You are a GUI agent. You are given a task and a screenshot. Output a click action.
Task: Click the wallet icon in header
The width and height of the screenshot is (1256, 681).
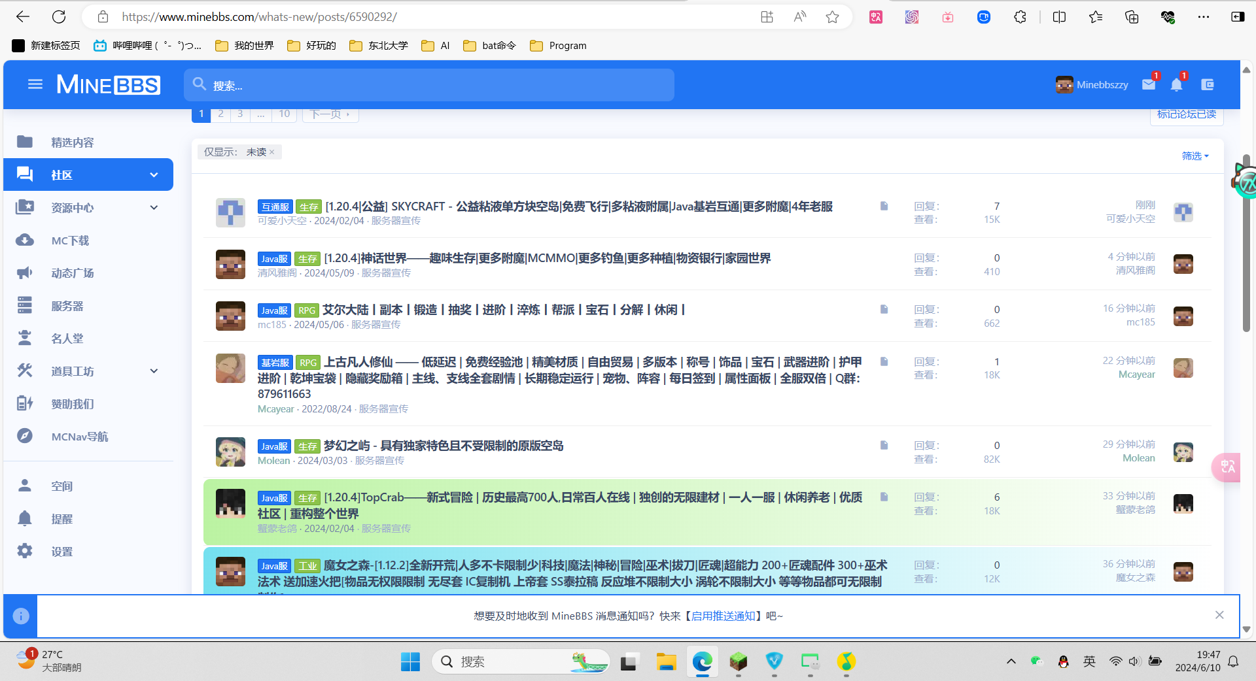1208,85
